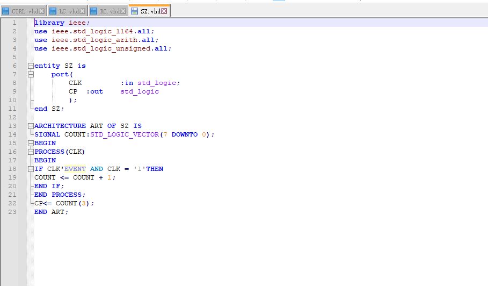This screenshot has height=286, width=488.
Task: Click 'END IF;' on line 20
Action: click(49, 186)
